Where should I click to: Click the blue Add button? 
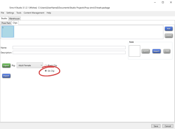(169, 29)
